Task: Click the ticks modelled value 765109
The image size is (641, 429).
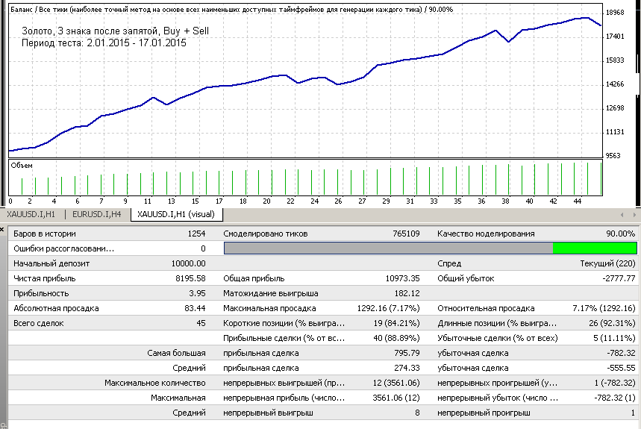Action: (406, 234)
